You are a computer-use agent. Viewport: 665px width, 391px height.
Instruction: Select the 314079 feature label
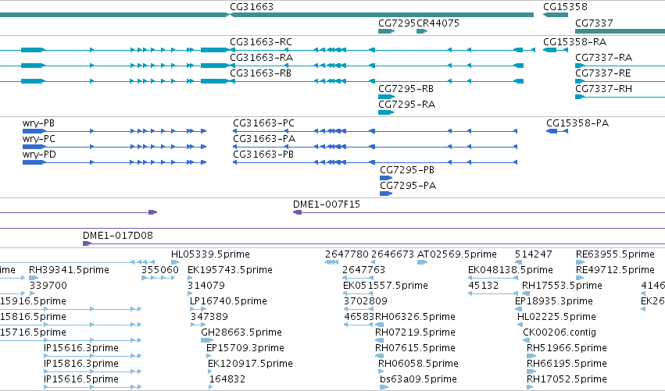206,286
